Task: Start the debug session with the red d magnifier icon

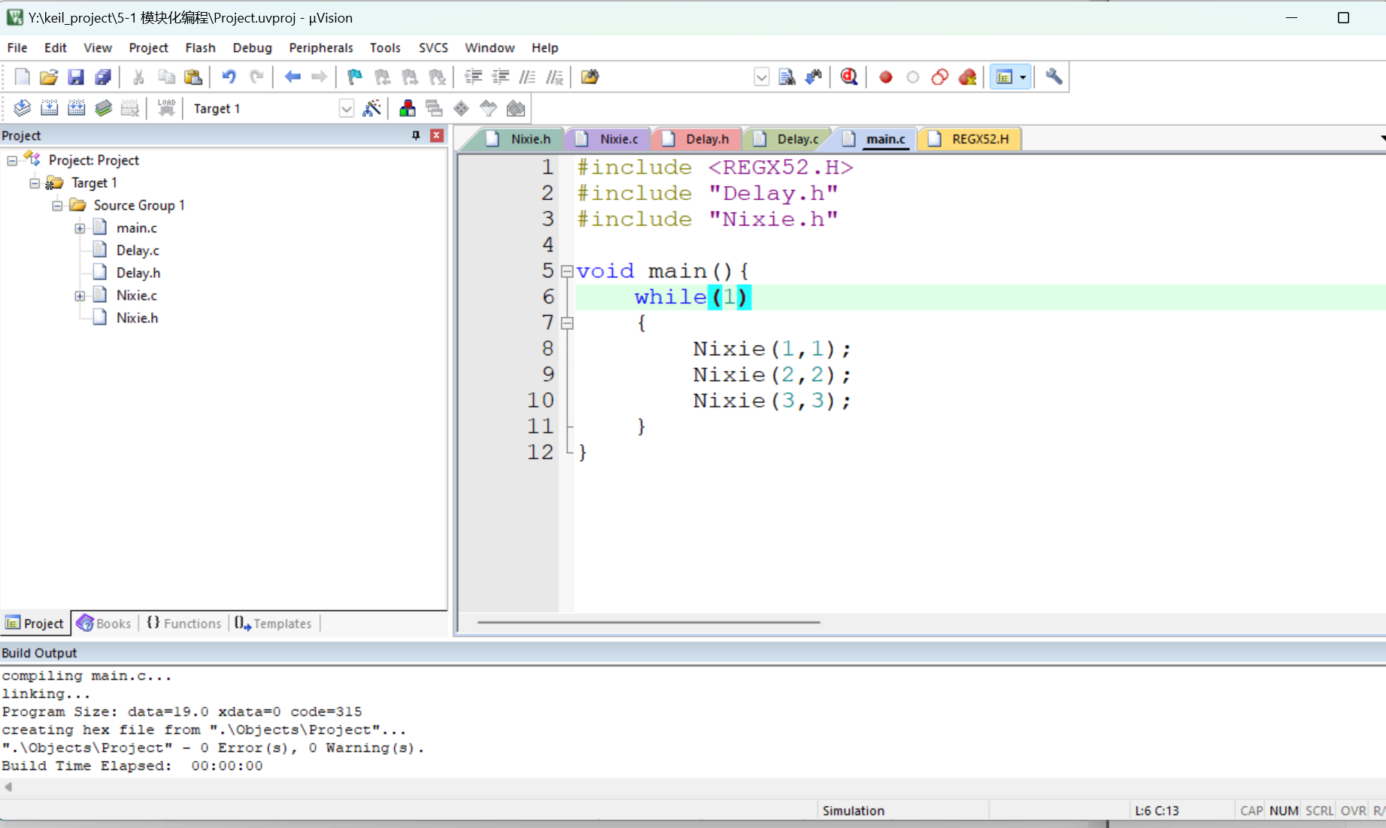Action: click(849, 77)
